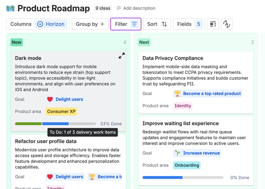Click blue in-progress segment of Dark mode progress

click(x=55, y=124)
